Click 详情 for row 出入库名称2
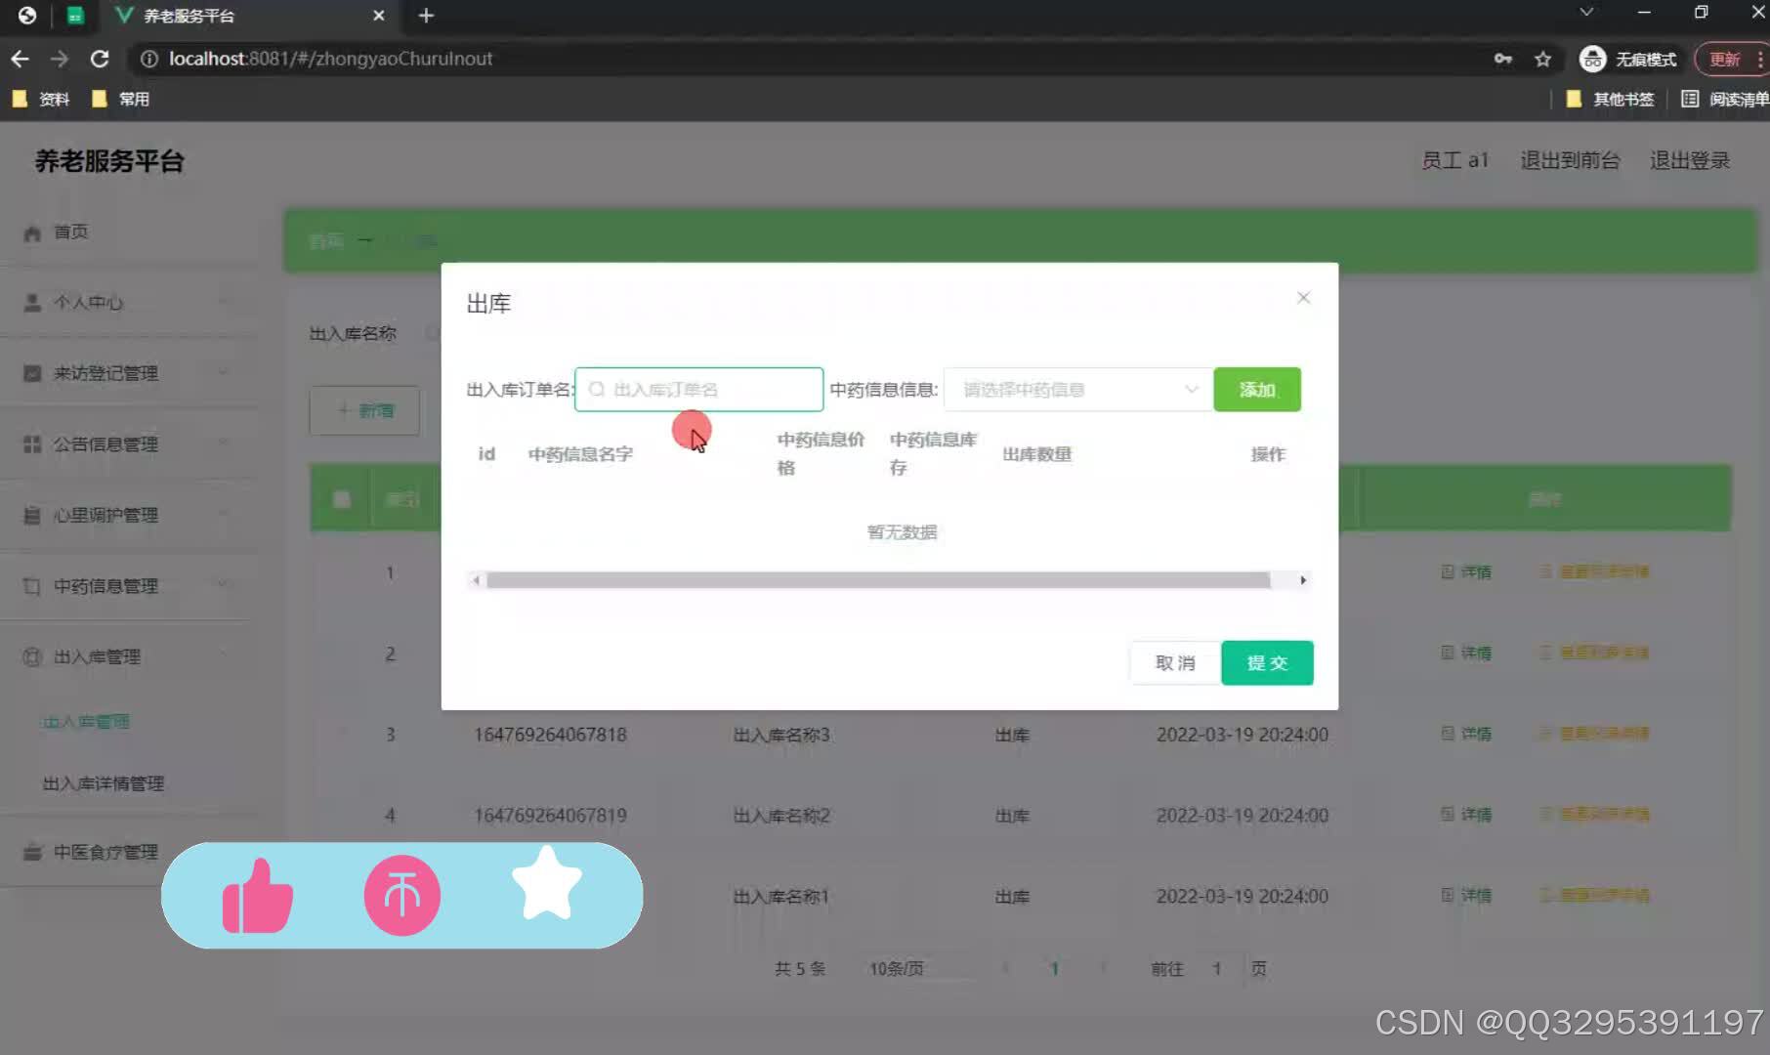Viewport: 1770px width, 1055px height. [1466, 815]
